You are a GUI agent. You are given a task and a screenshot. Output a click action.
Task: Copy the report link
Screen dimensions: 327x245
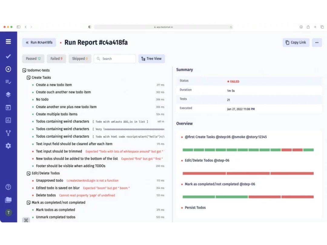coord(296,43)
